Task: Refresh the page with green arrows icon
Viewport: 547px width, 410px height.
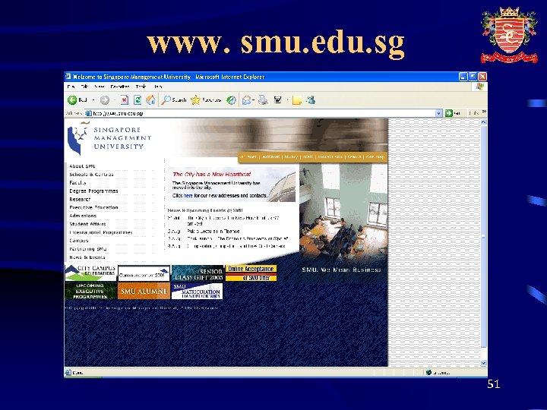Action: pos(138,100)
